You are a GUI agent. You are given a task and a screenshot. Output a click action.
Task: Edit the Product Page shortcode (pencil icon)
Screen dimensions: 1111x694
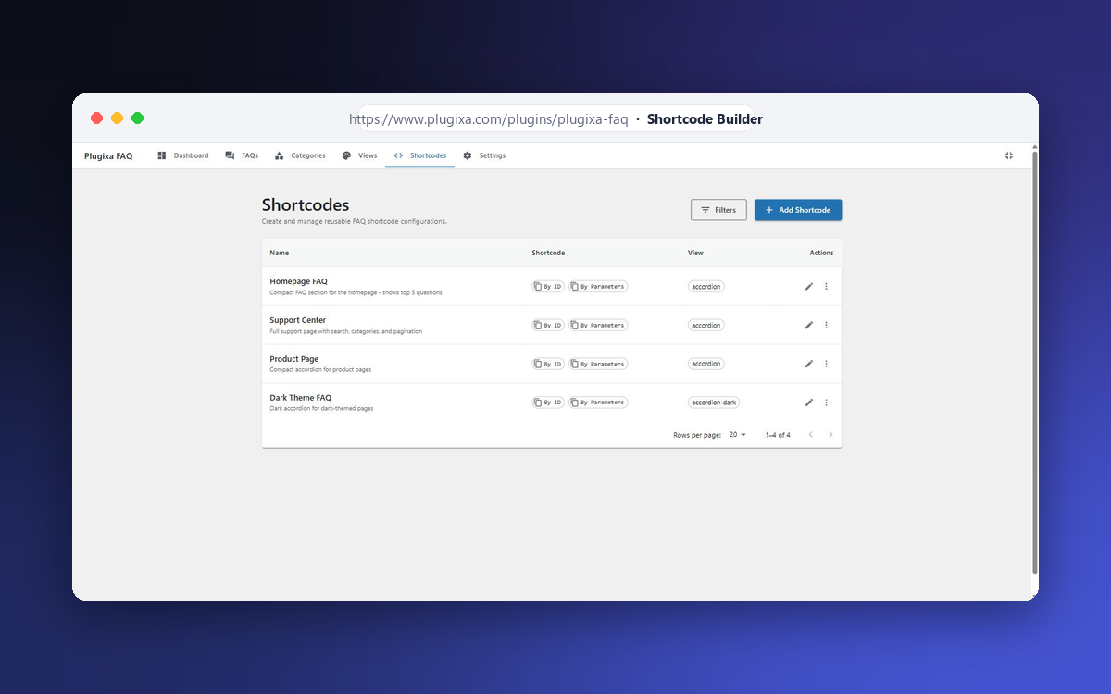pos(809,364)
